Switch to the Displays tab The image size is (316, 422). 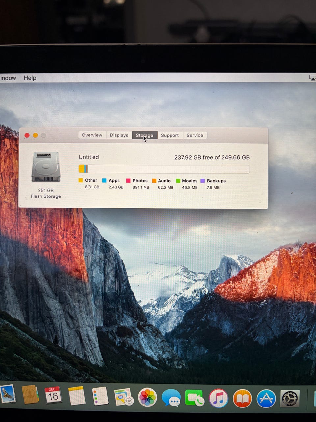(119, 135)
